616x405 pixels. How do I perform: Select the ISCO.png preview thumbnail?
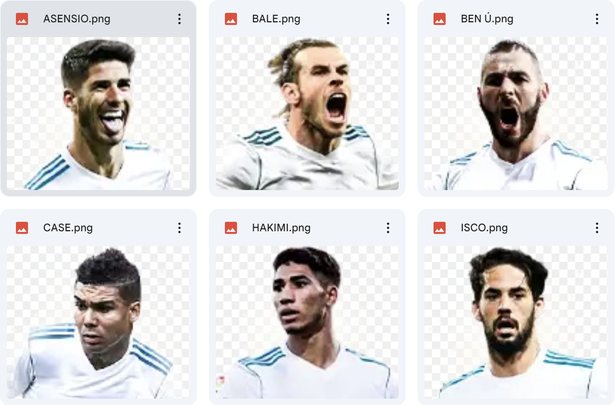click(516, 322)
